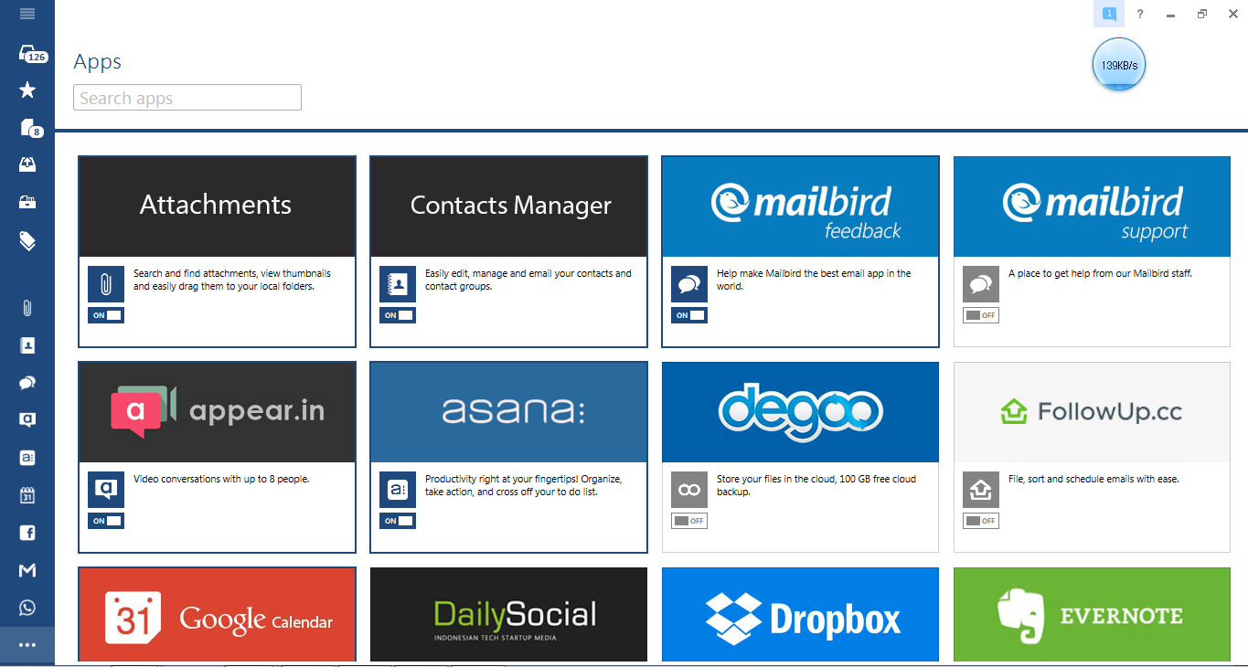Click the Attachments banner image
The image size is (1248, 667).
[217, 206]
